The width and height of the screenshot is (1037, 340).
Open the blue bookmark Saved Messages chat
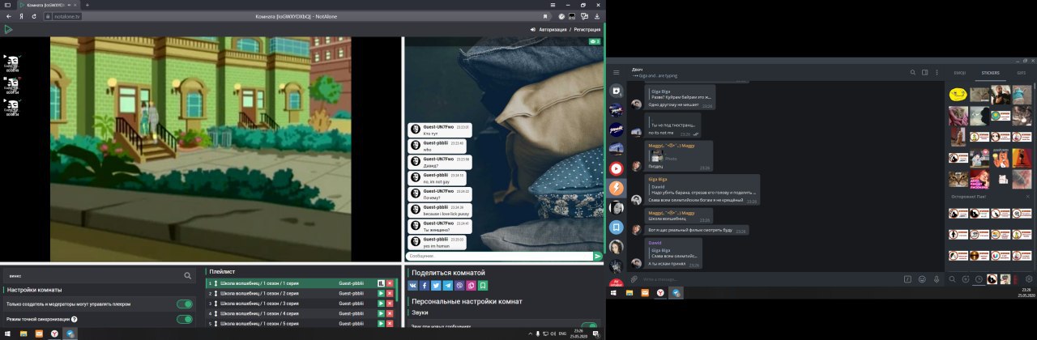[616, 227]
